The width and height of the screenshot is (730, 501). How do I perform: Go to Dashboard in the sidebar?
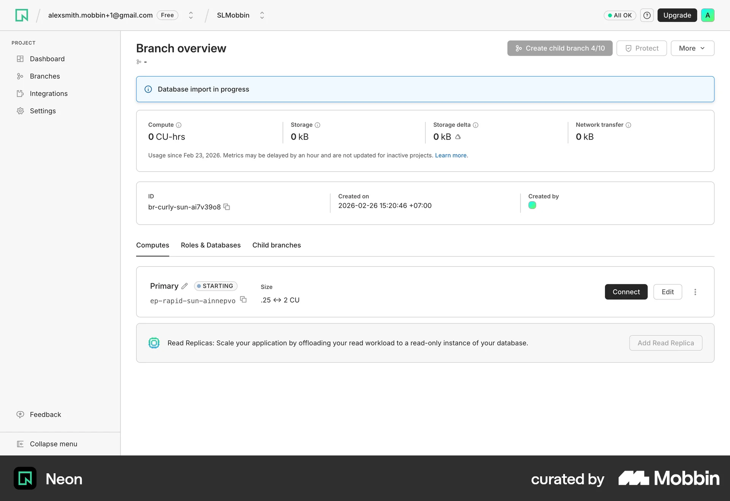point(47,59)
